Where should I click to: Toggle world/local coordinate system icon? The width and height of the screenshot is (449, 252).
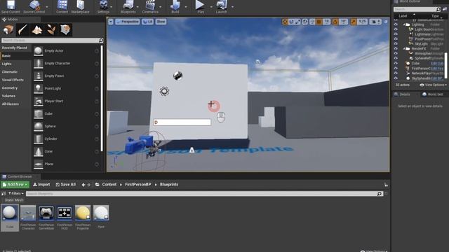tap(305, 22)
